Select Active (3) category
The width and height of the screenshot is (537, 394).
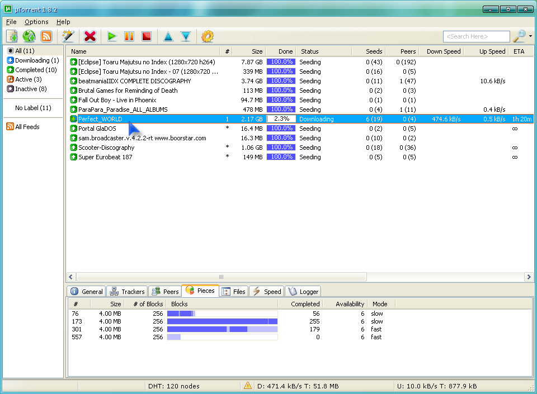tap(24, 79)
